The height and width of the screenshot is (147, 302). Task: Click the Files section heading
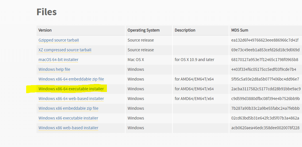click(x=47, y=12)
